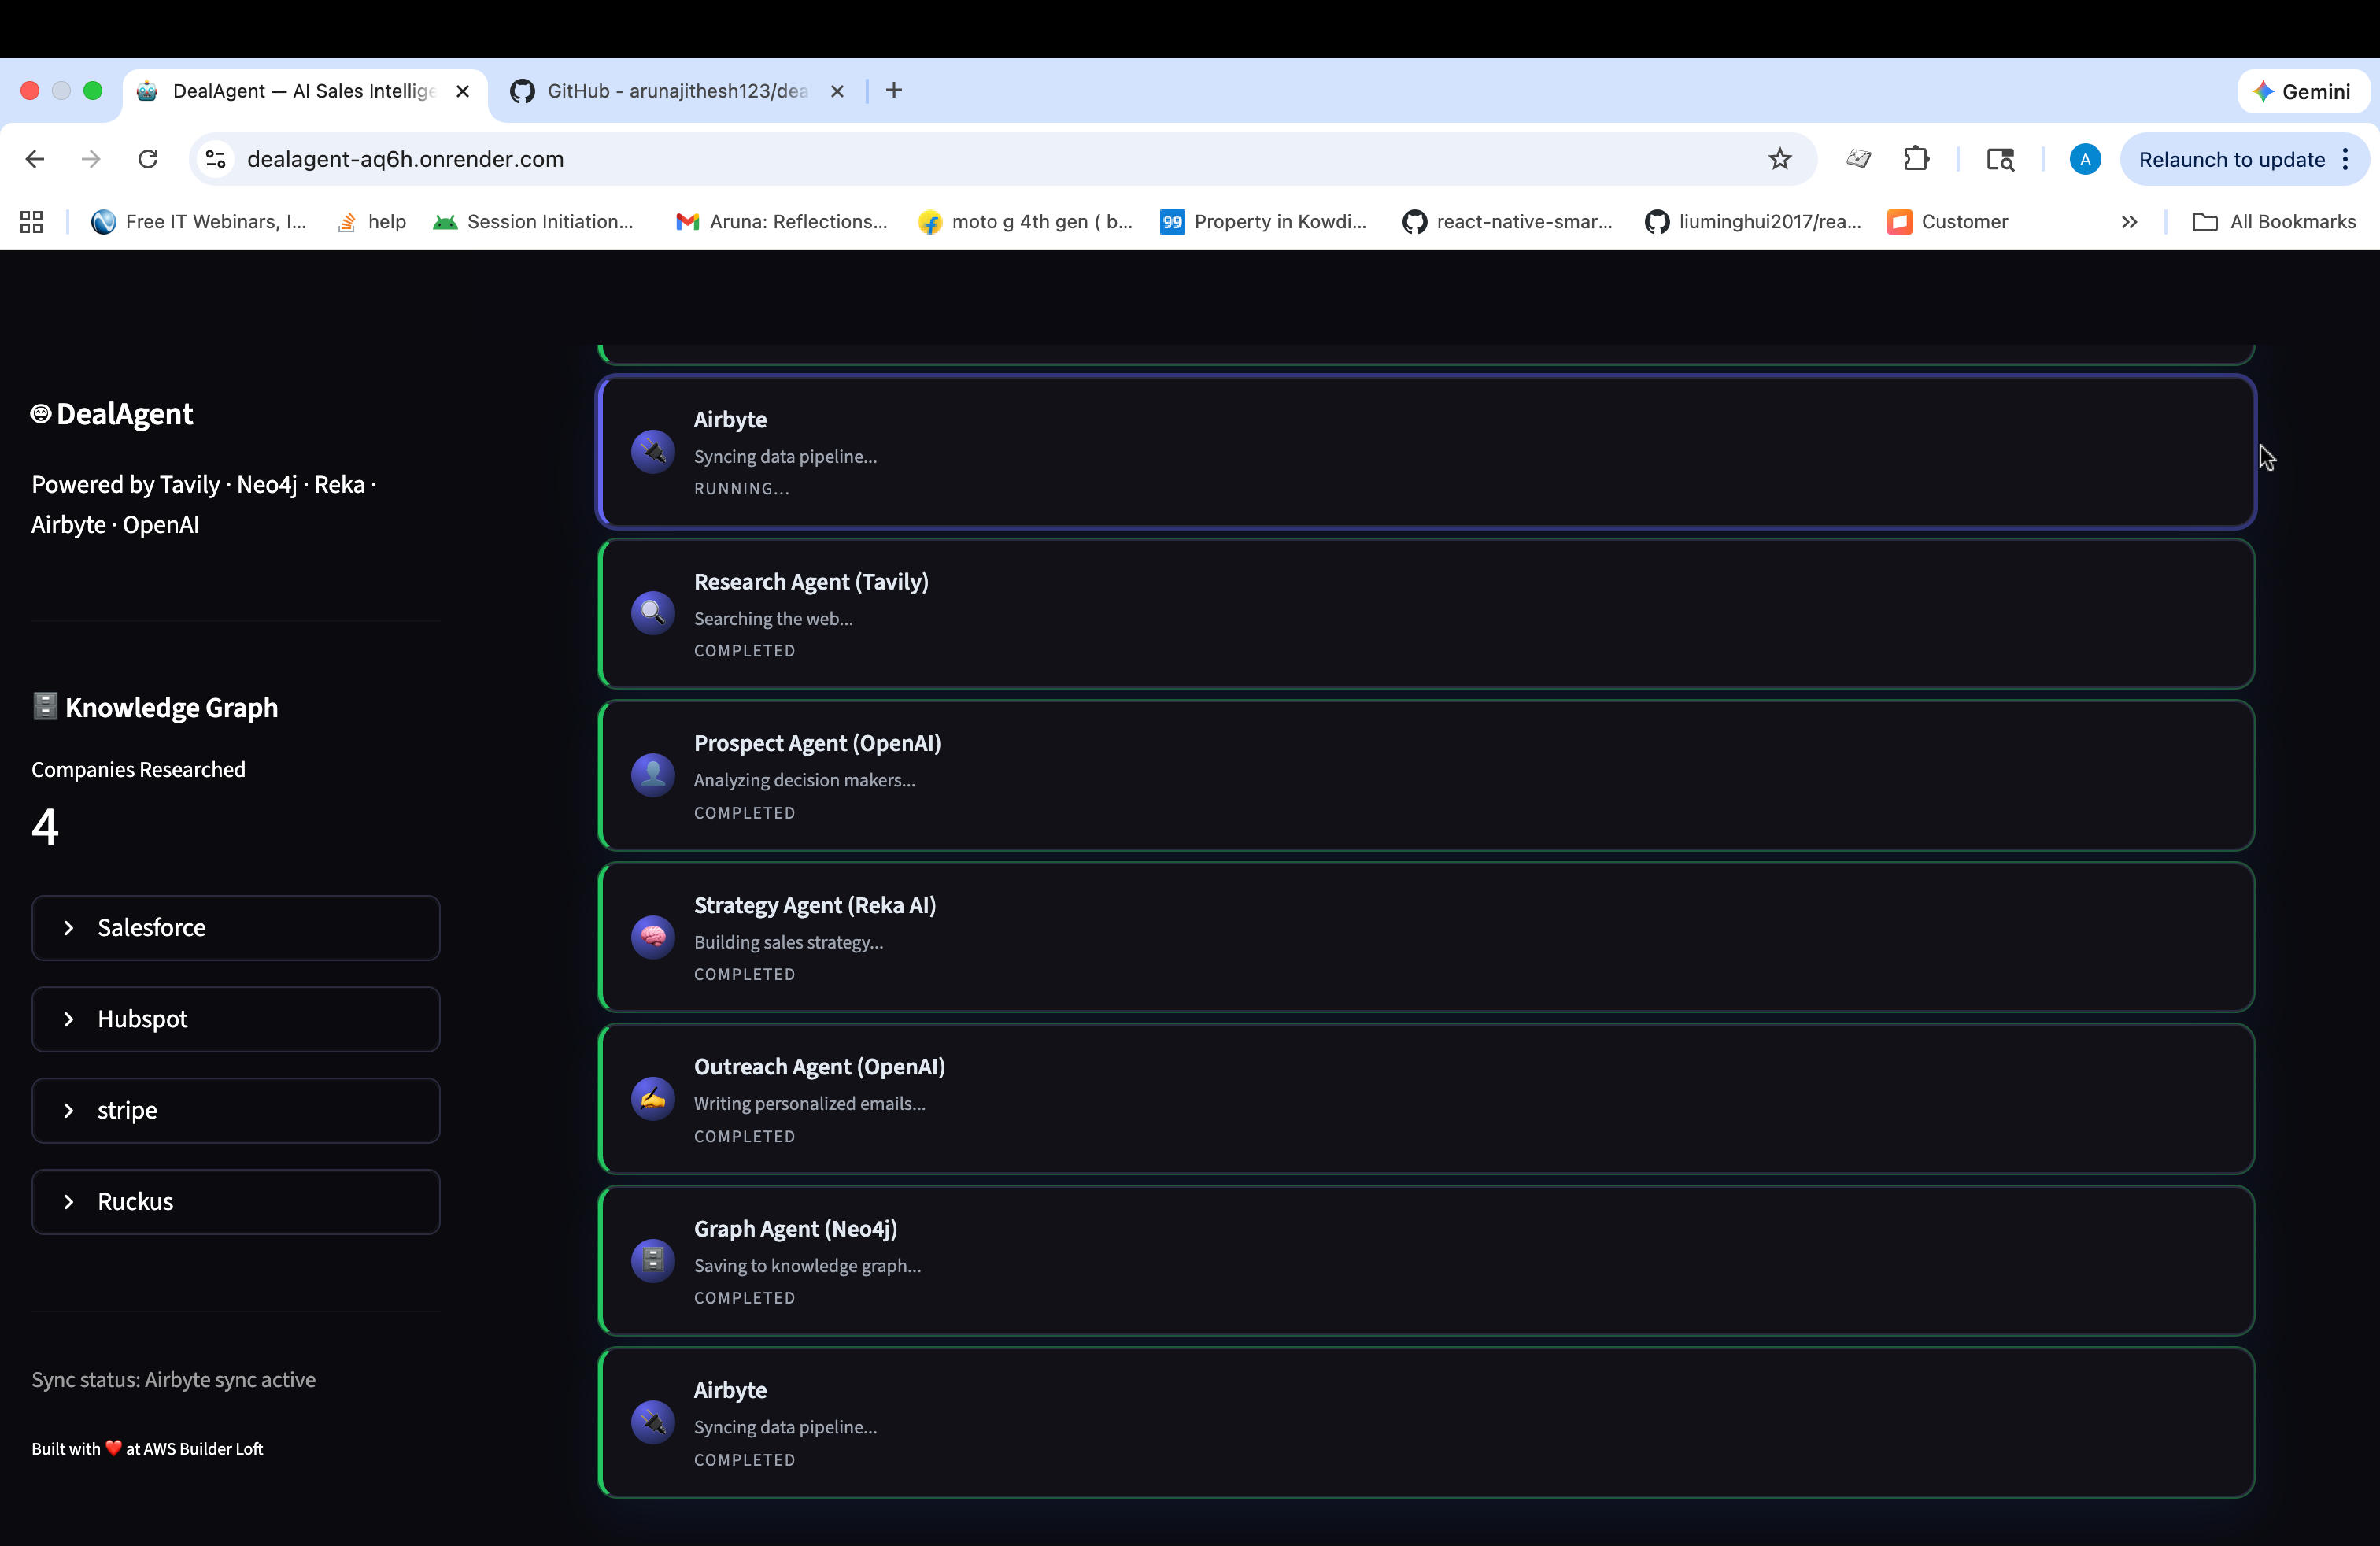Expand the Hubspot company entry

pos(236,1019)
